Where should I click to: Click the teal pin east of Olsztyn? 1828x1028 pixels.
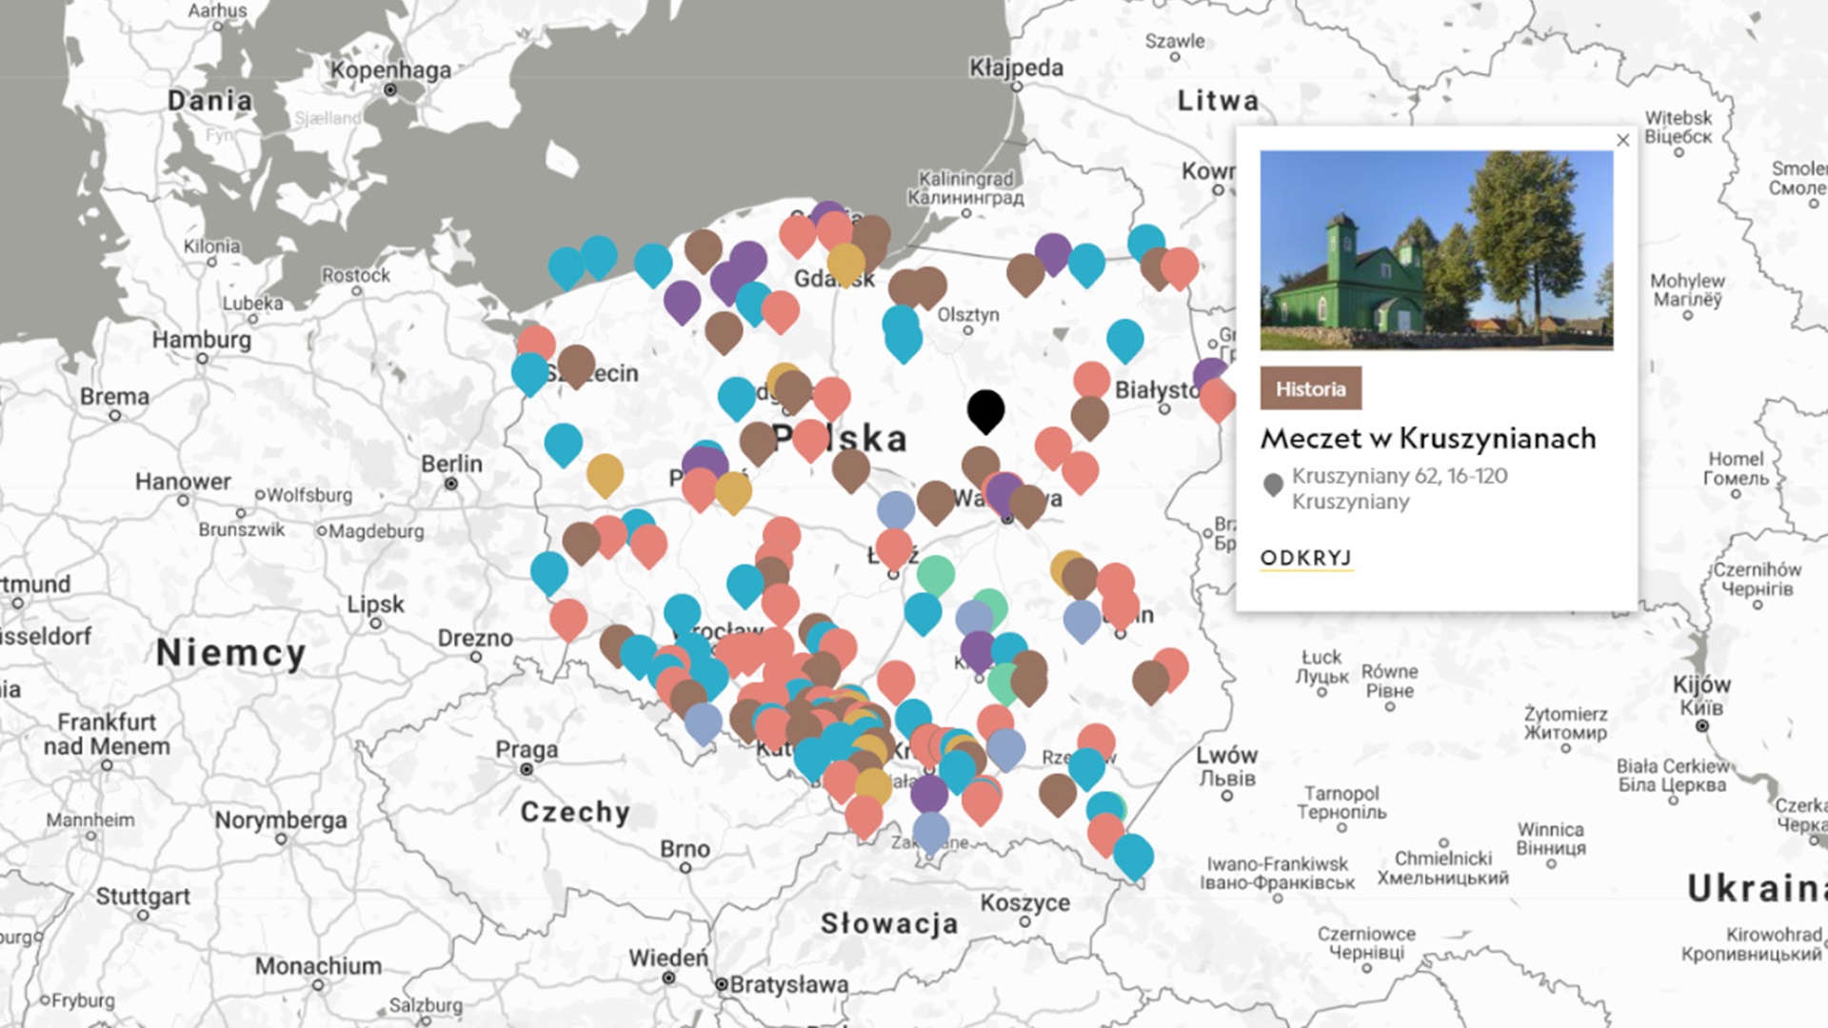pos(1124,337)
